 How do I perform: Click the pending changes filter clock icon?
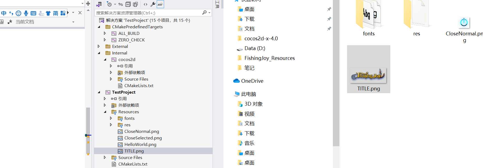[109, 4]
